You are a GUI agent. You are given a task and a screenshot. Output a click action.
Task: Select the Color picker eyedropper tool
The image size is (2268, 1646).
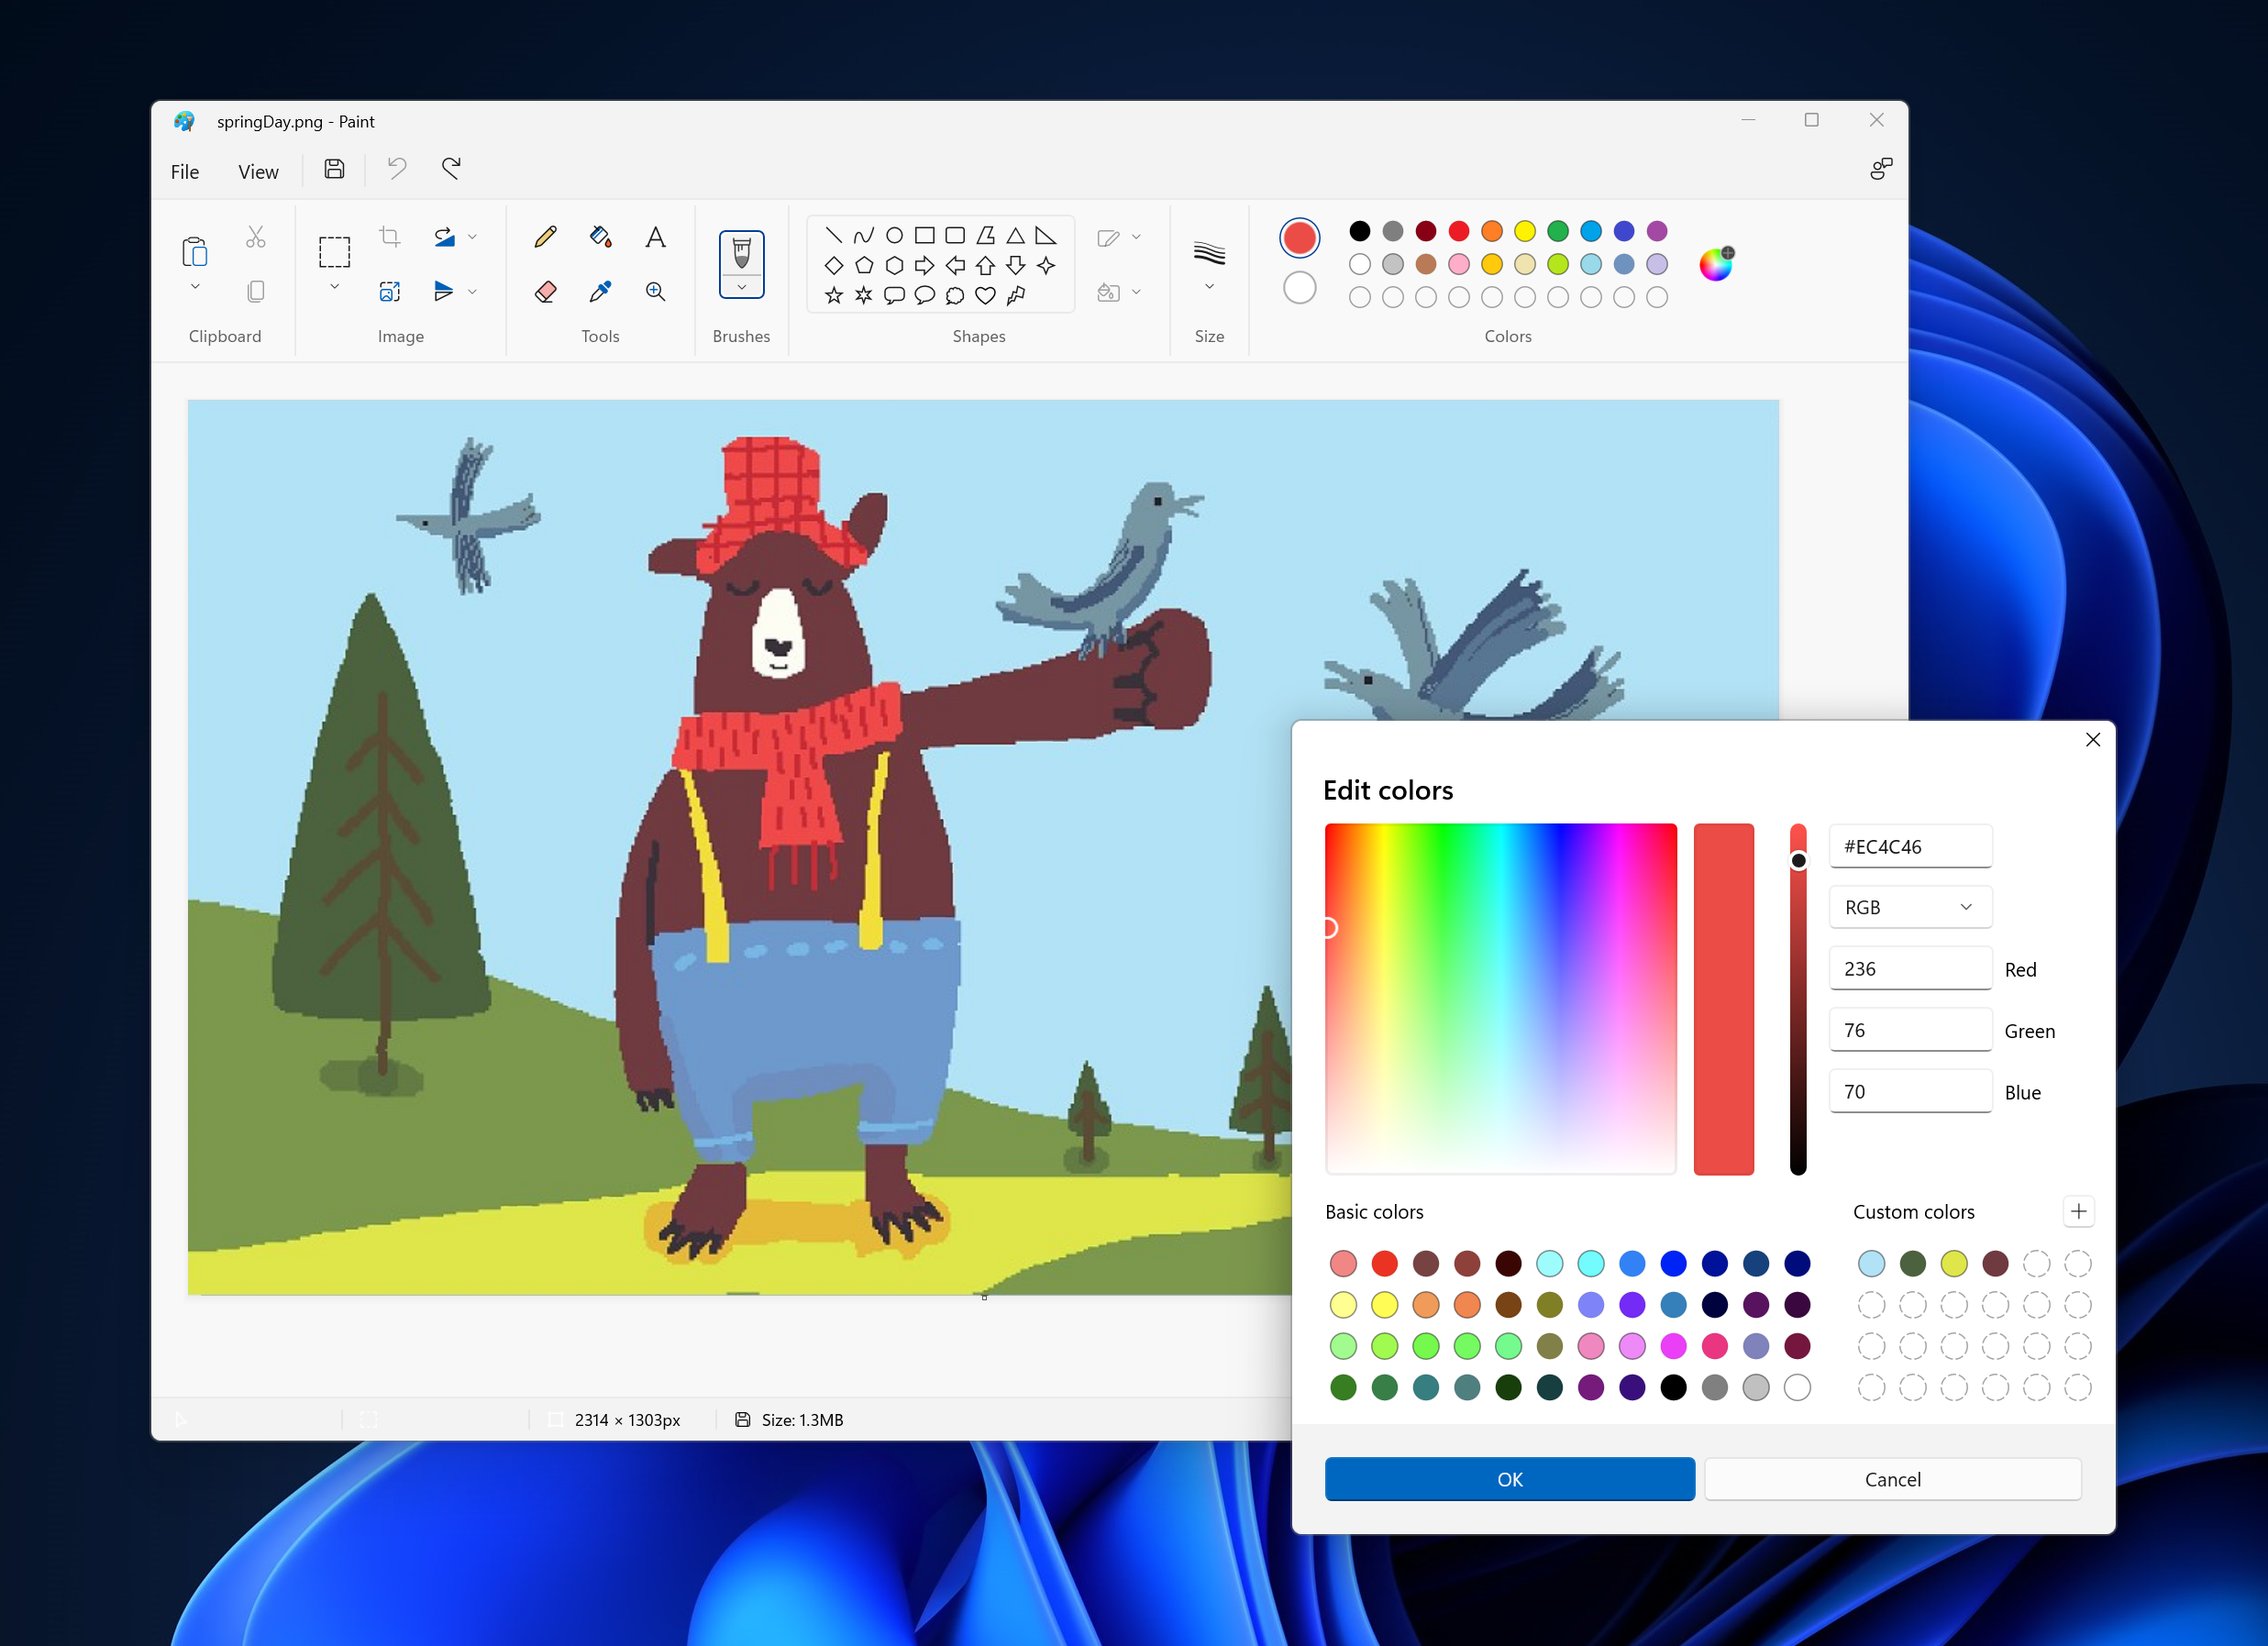click(600, 291)
